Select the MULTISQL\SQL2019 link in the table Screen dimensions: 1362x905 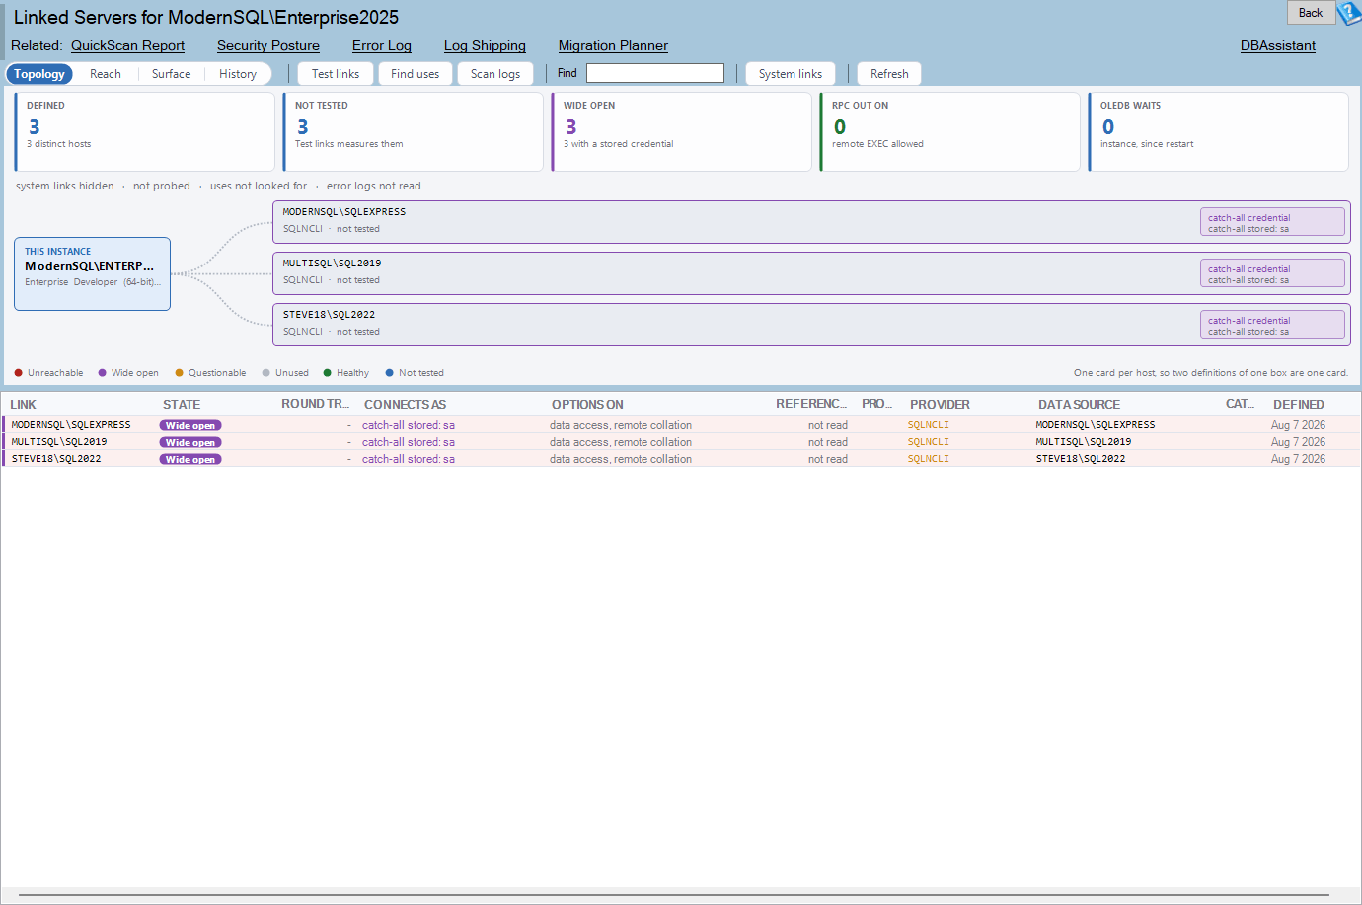[x=59, y=442]
